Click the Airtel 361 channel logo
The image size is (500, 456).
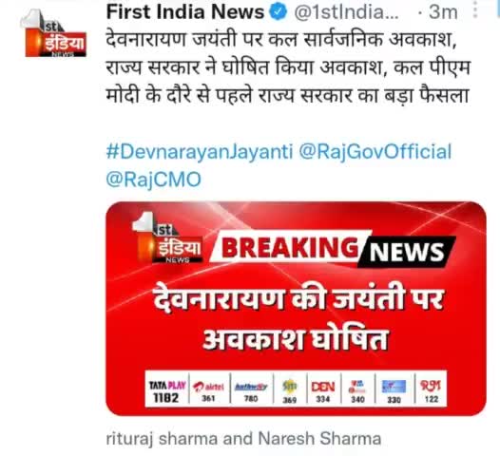pos(208,391)
